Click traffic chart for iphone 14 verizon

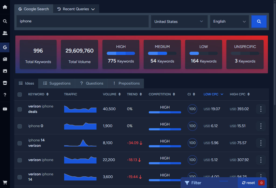pyautogui.click(x=80, y=143)
